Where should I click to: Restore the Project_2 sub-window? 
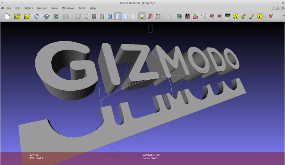[278, 8]
